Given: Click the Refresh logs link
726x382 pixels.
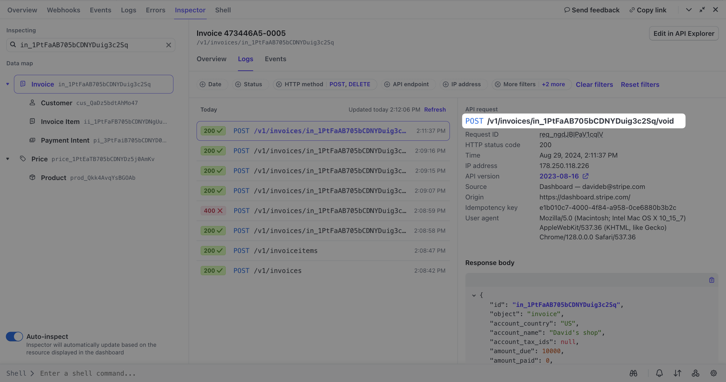Looking at the screenshot, I should coord(435,110).
